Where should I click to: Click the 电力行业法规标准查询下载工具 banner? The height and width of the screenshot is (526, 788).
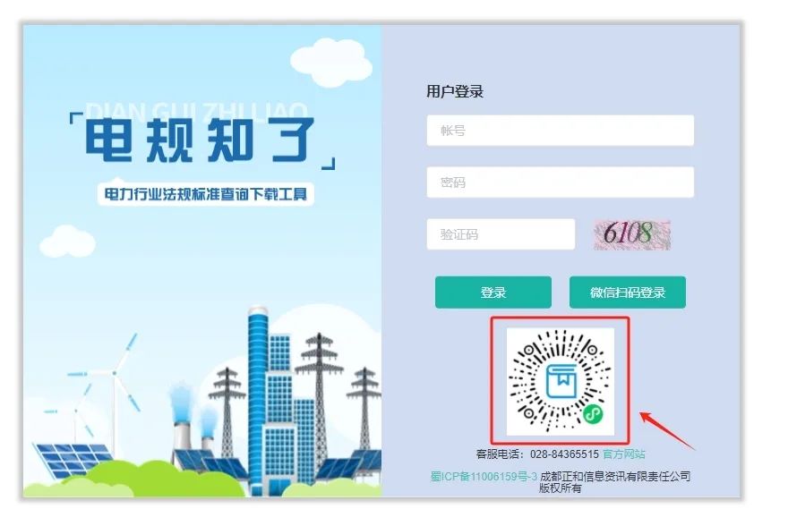point(206,194)
